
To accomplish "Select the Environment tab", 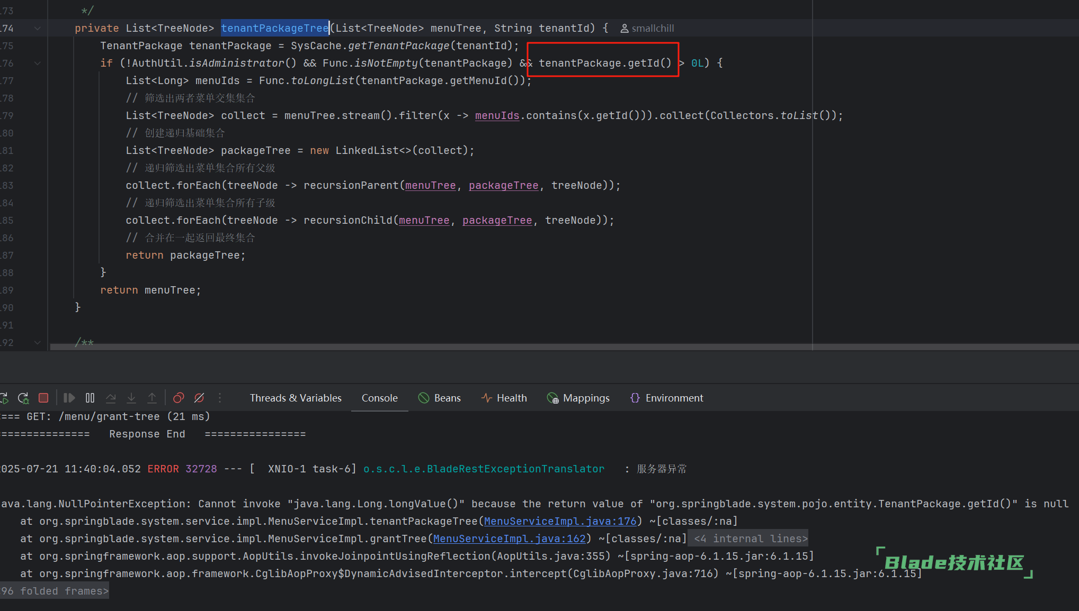I will click(x=666, y=398).
